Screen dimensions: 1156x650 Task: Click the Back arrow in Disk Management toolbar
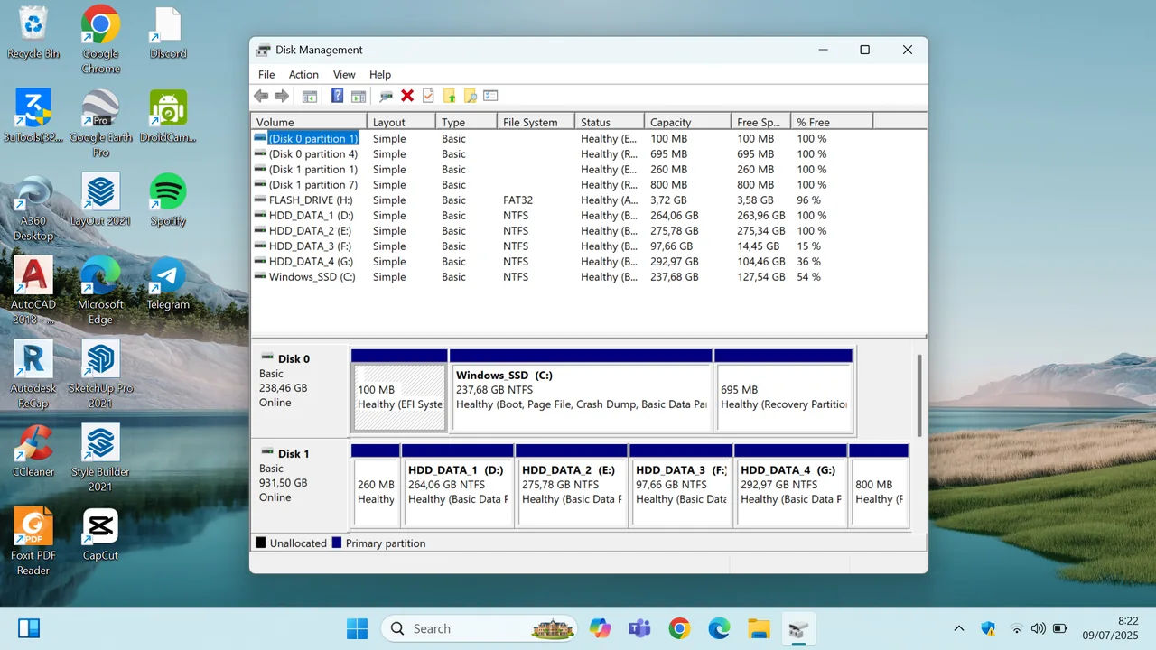(261, 96)
